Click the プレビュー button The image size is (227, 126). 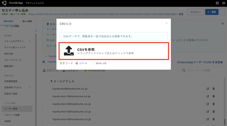click(x=195, y=12)
